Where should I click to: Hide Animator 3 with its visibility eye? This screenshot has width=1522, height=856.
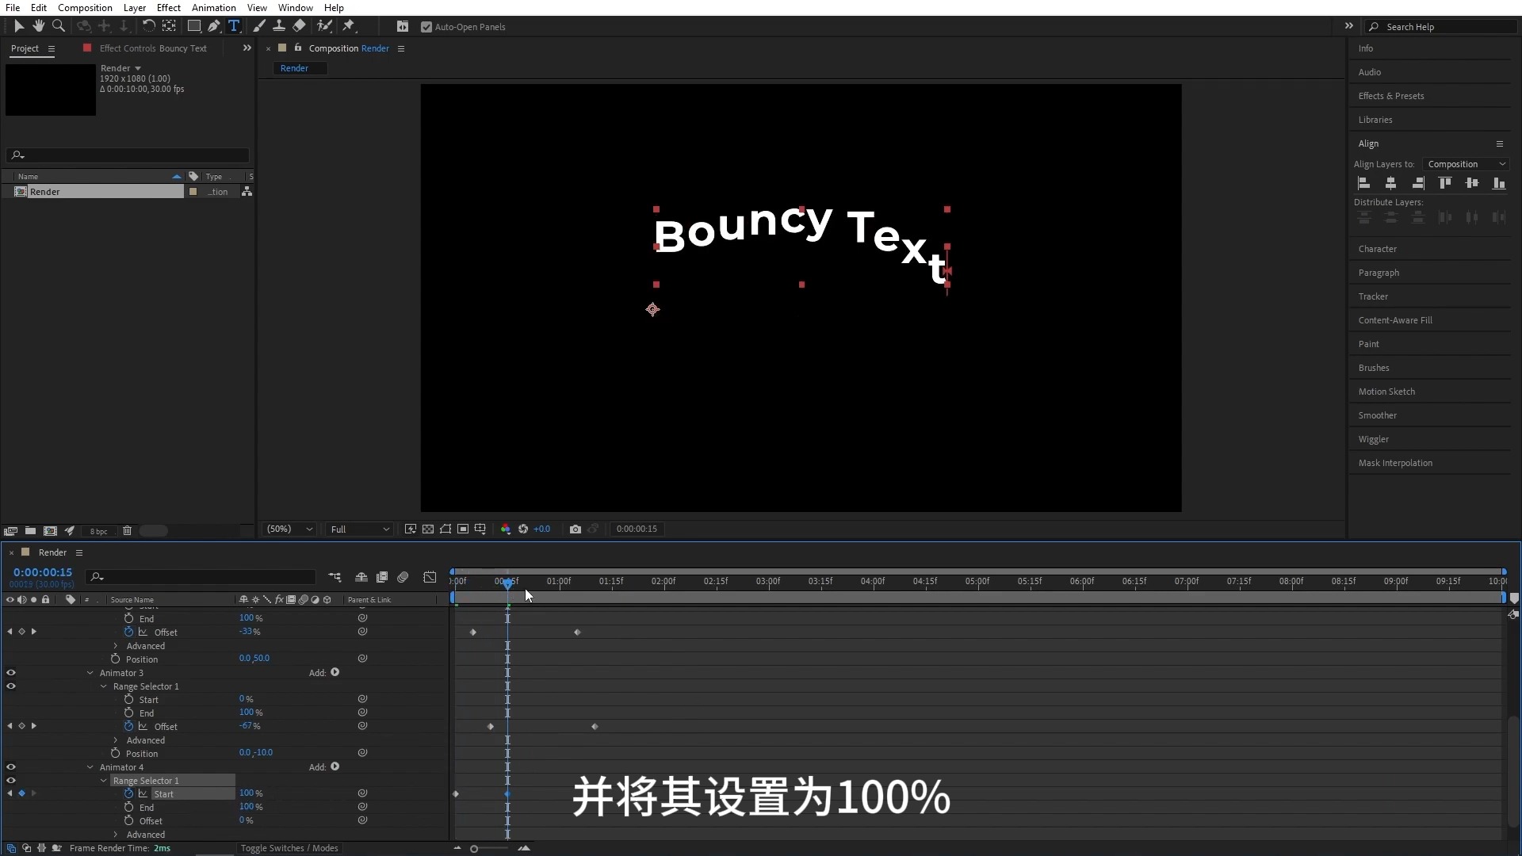click(10, 672)
